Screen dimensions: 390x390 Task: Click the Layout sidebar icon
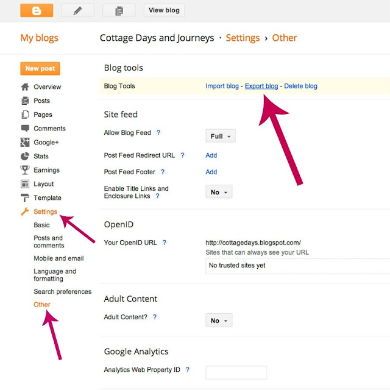[25, 184]
